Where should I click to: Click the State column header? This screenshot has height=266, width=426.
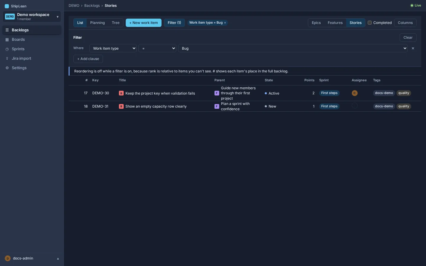pyautogui.click(x=269, y=80)
